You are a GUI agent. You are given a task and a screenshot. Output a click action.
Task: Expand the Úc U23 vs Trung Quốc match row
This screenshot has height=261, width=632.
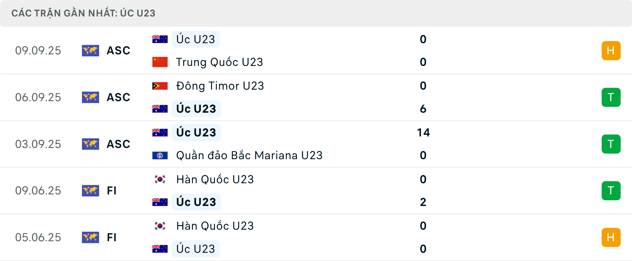click(x=316, y=50)
